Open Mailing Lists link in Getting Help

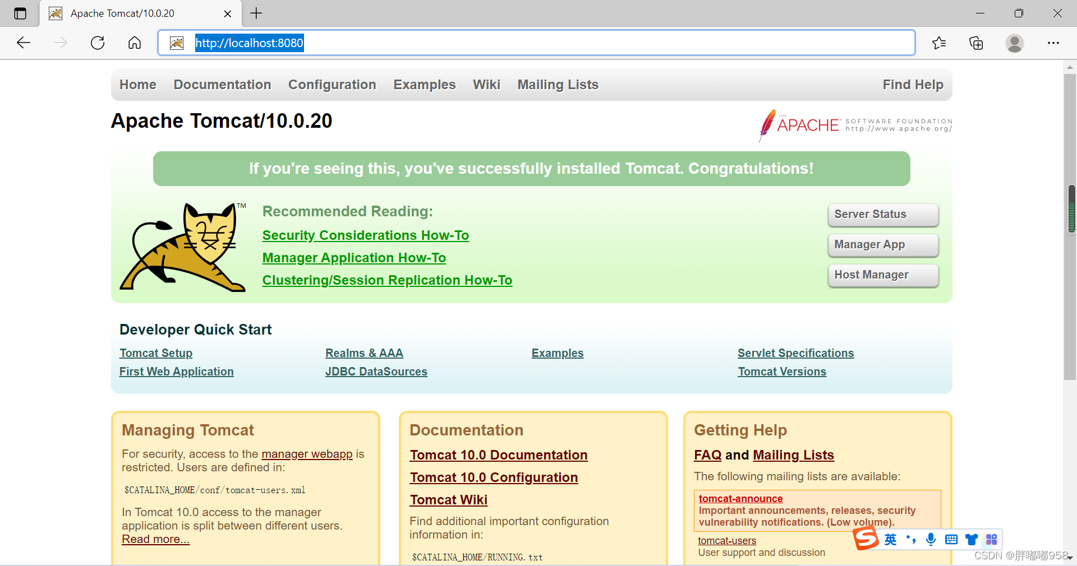793,455
